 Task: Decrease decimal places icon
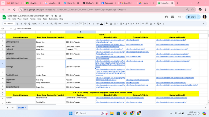[51, 23]
